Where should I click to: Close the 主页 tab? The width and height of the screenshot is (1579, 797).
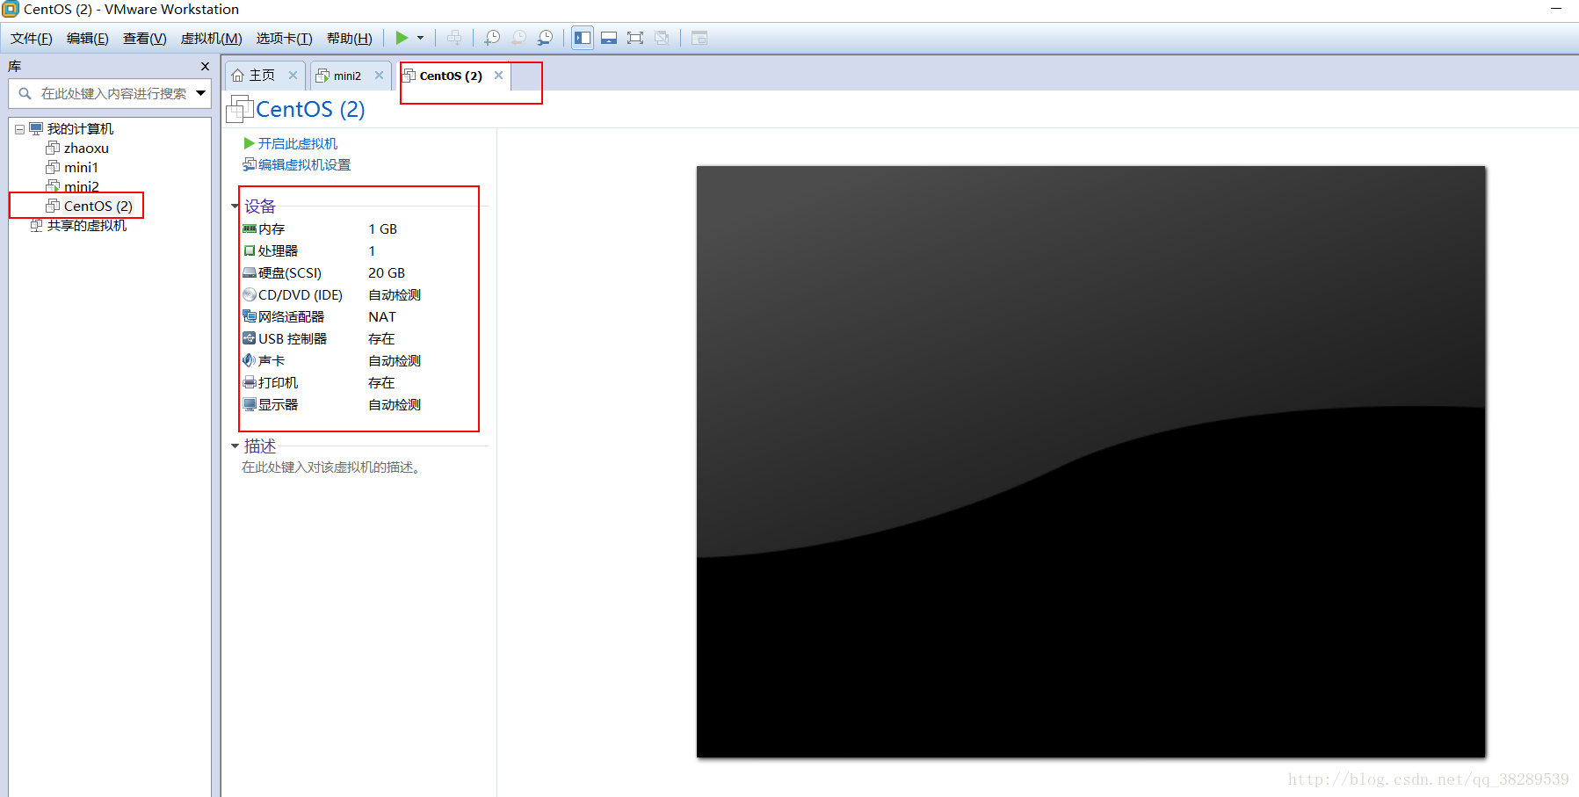pos(293,76)
